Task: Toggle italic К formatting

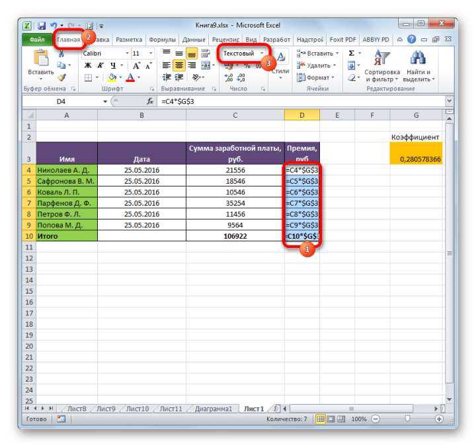Action: 100,65
